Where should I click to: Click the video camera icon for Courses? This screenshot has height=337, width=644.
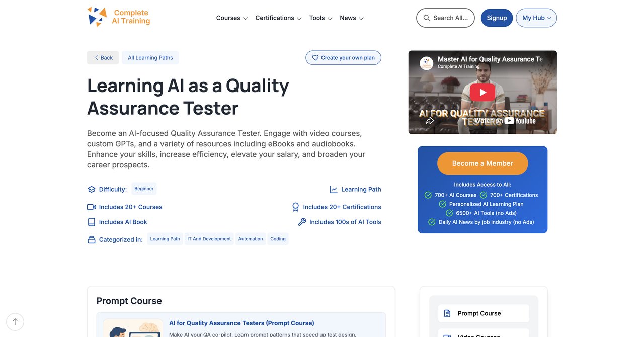(x=91, y=207)
